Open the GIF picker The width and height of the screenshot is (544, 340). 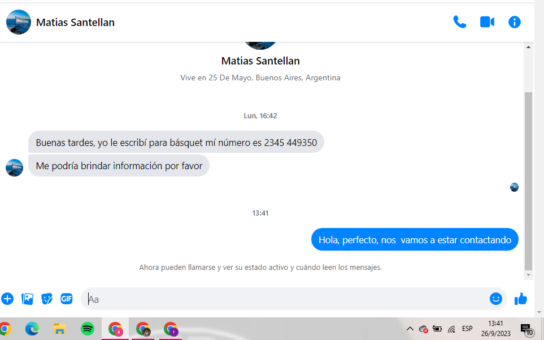pos(66,299)
